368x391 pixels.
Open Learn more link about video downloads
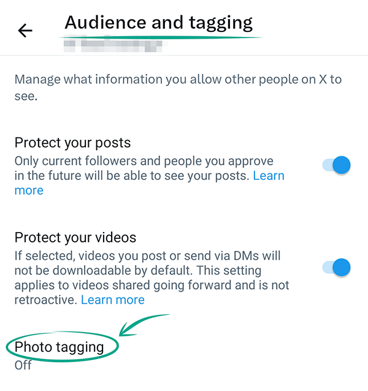click(x=112, y=300)
